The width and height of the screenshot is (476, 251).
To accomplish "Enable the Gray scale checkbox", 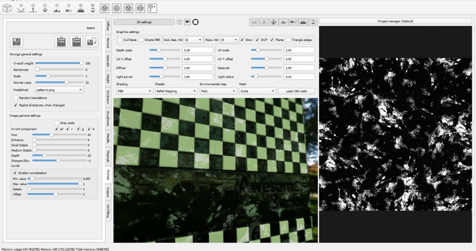I will tap(57, 123).
